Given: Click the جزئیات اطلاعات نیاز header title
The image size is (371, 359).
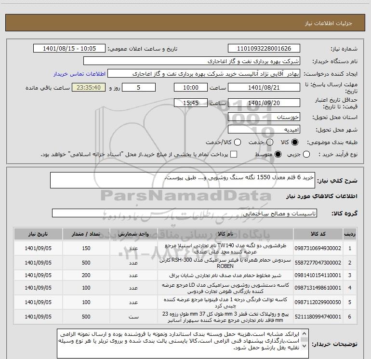Looking at the screenshot, I should tap(329, 23).
